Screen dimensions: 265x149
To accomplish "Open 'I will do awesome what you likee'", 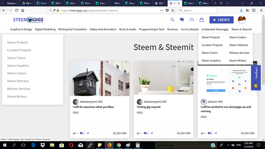I will tap(93, 107).
